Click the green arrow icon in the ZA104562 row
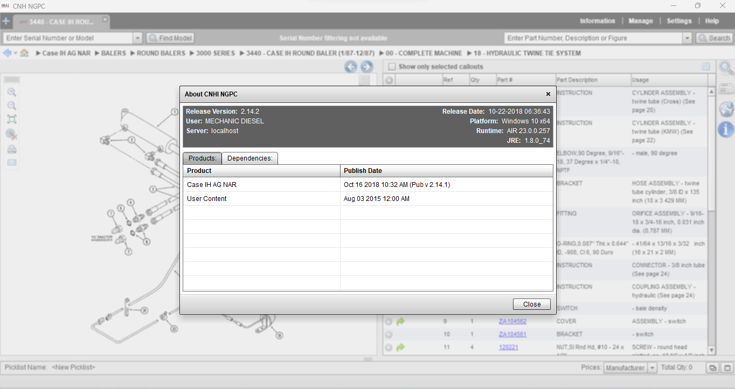Viewport: 735px width, 389px height. (x=400, y=321)
